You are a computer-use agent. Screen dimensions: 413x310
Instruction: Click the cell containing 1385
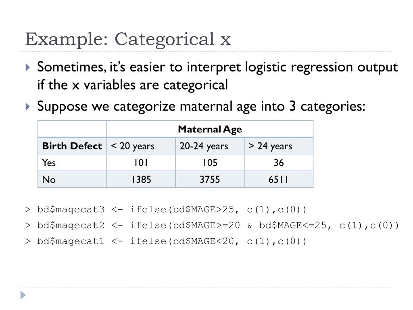[141, 180]
